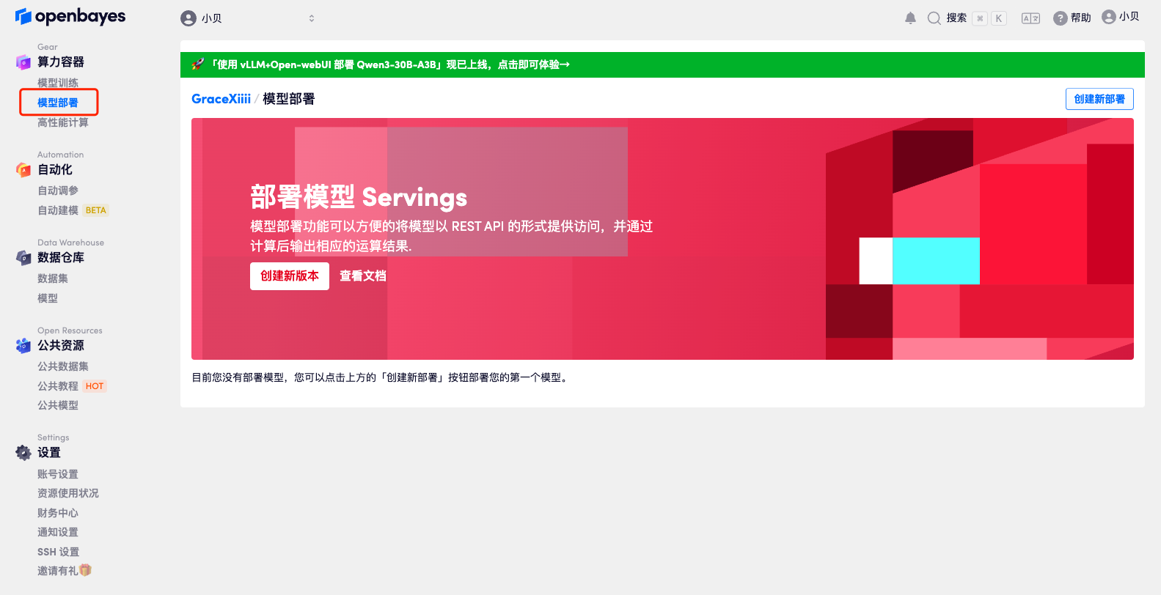Open 通知设置
The width and height of the screenshot is (1161, 595).
(58, 532)
